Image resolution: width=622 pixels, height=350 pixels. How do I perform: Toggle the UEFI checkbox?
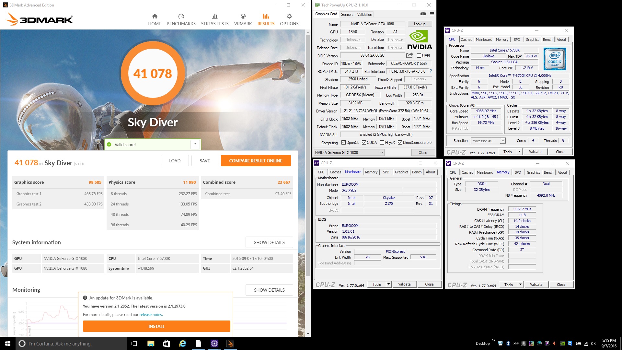[419, 56]
